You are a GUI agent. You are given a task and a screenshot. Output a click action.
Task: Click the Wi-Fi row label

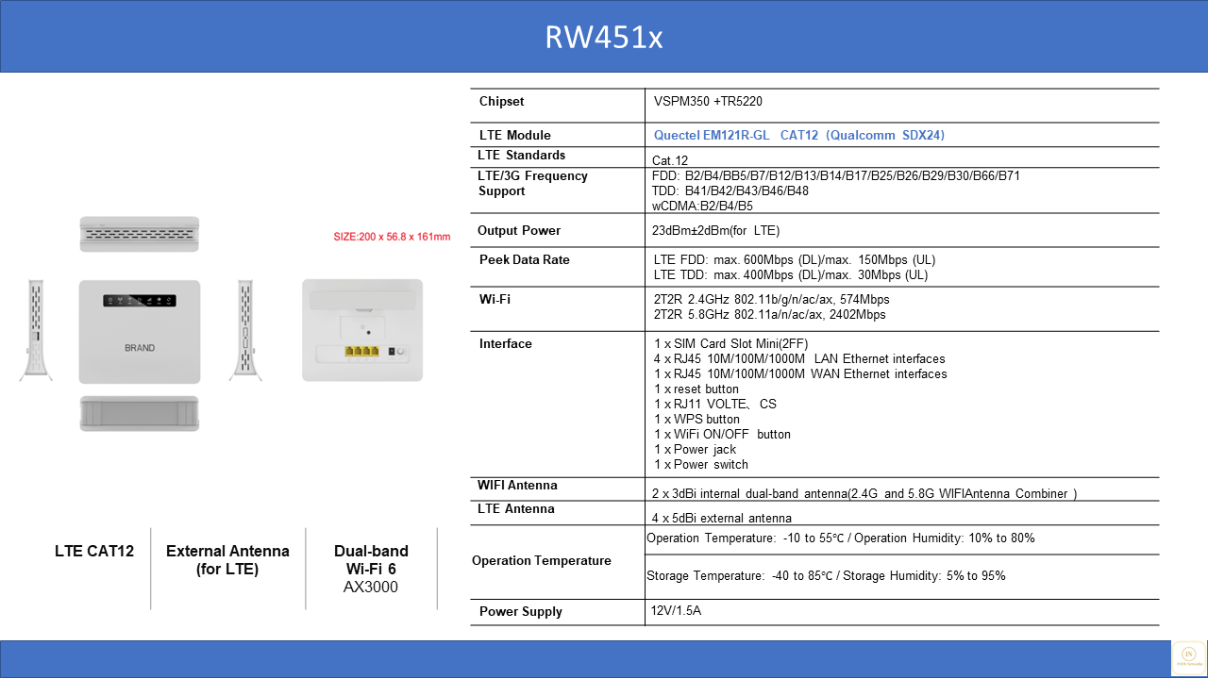tap(495, 299)
